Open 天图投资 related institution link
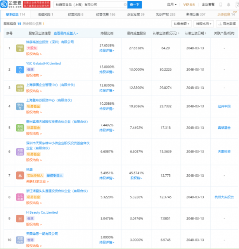239x249 pixels. (x=224, y=151)
